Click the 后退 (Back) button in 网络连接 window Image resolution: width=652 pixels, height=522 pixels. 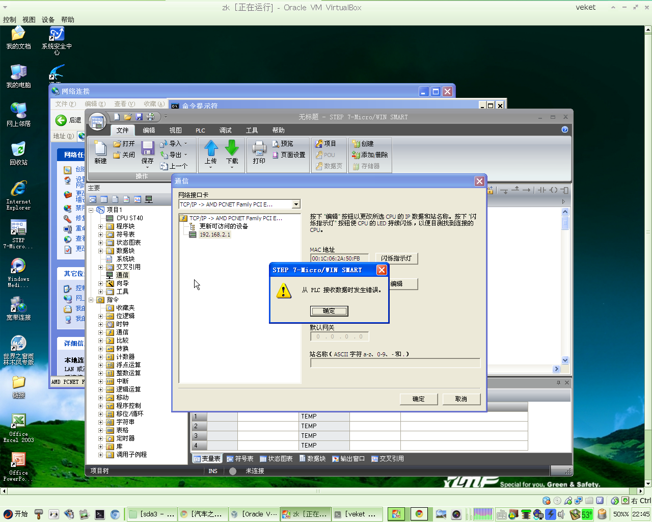click(69, 120)
